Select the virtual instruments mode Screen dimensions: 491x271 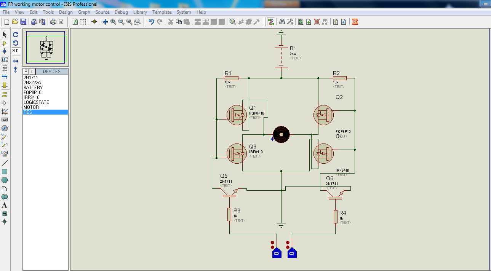coord(5,153)
